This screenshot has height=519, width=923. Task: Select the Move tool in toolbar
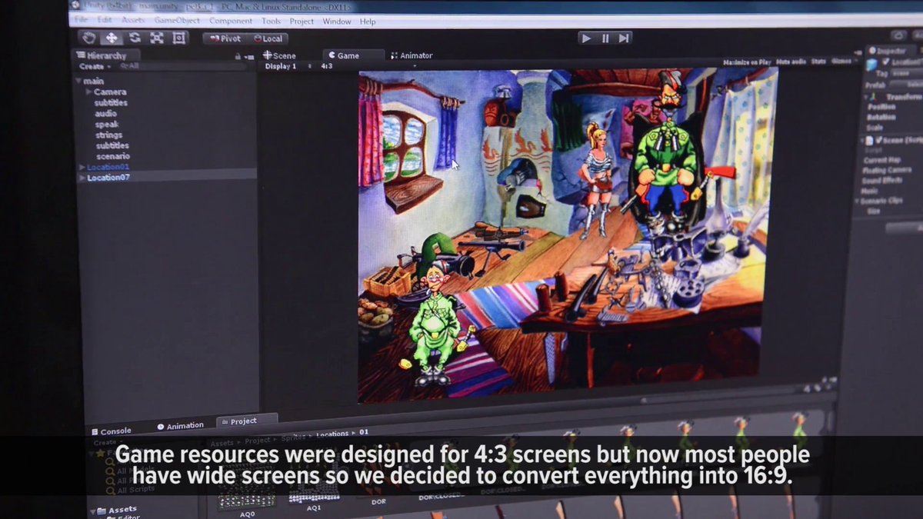pos(111,38)
